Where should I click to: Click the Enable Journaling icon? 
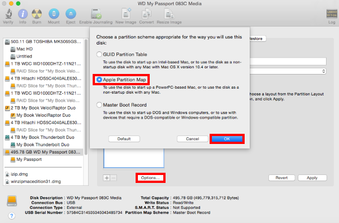click(96, 14)
